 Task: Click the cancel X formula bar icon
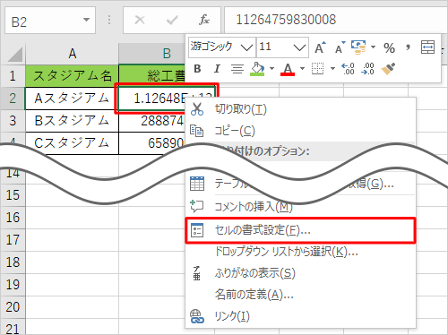[140, 20]
